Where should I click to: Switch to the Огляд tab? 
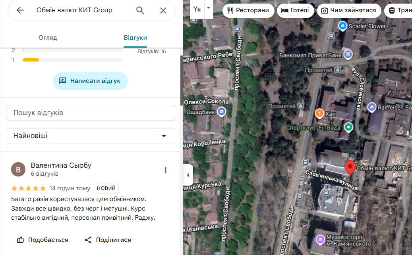[x=48, y=38]
